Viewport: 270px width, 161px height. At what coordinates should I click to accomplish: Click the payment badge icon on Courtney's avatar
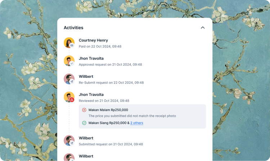click(72, 45)
